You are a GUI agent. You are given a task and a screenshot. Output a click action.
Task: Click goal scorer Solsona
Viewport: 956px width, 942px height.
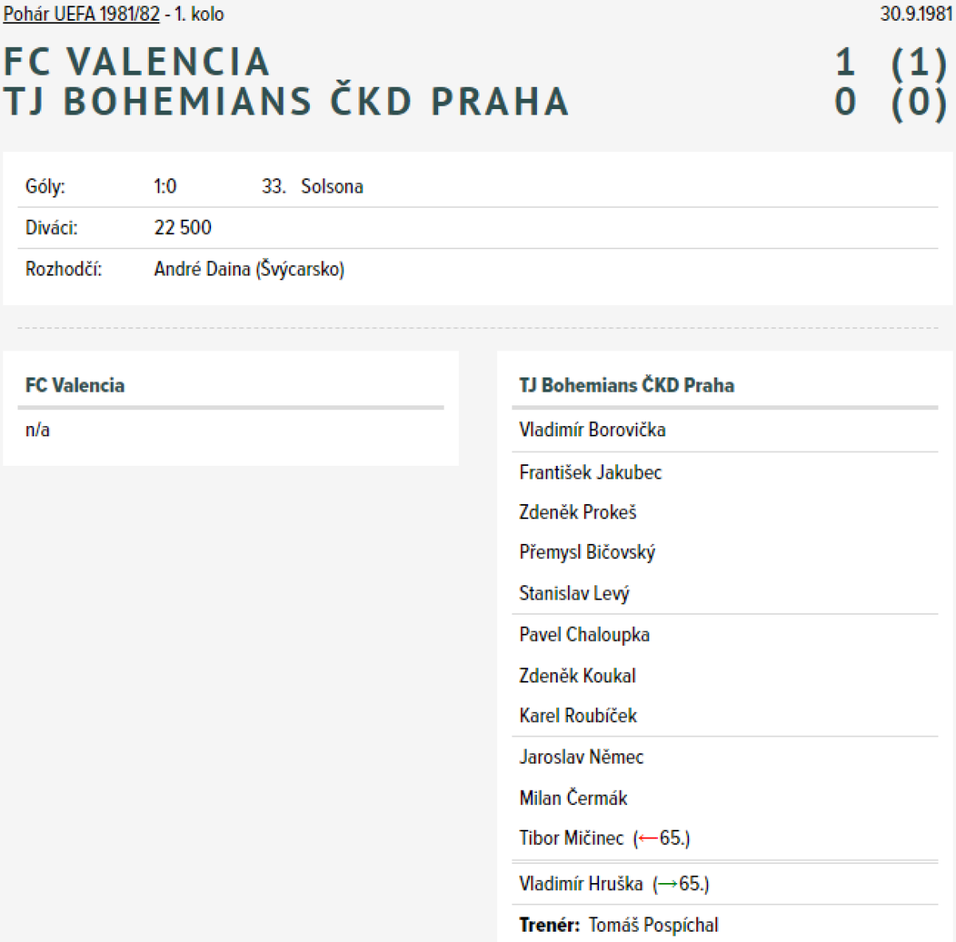[332, 186]
